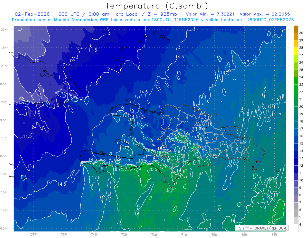308x238 pixels.
Task: Click the "22N" latitude label
Action: [x=4, y=30]
